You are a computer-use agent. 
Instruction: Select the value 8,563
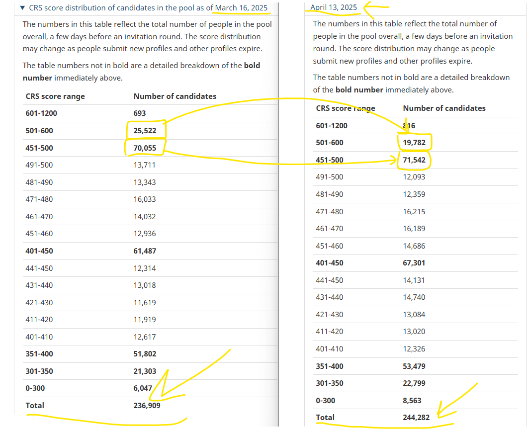tap(412, 401)
